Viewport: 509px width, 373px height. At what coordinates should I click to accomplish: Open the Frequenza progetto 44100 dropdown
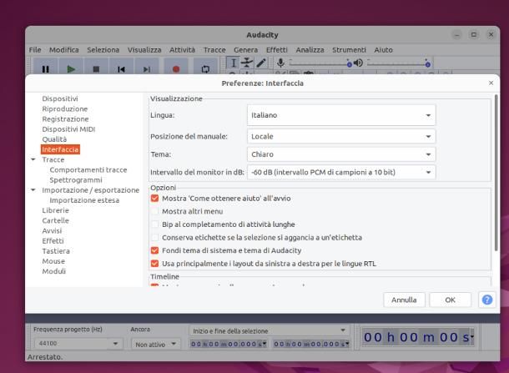tap(78, 343)
